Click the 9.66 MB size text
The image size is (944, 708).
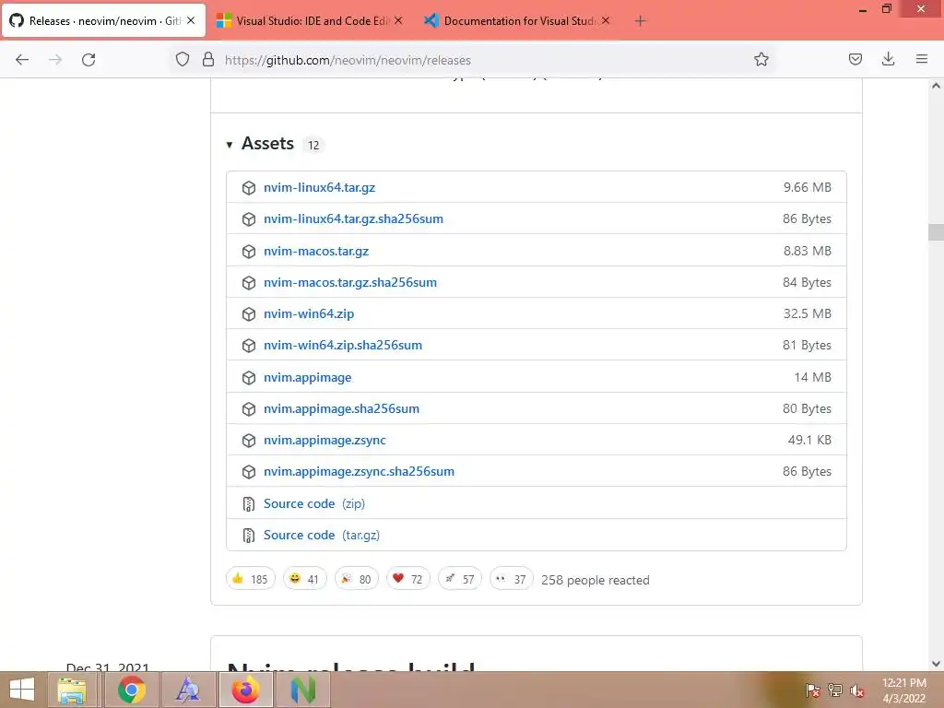[807, 187]
